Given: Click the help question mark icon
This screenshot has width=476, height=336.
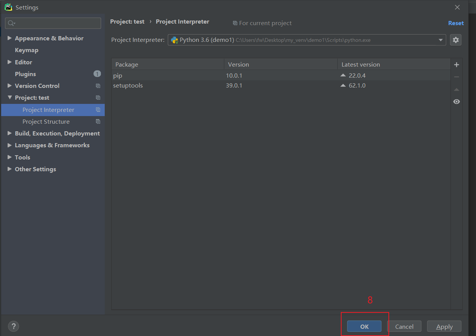Looking at the screenshot, I should [13, 326].
